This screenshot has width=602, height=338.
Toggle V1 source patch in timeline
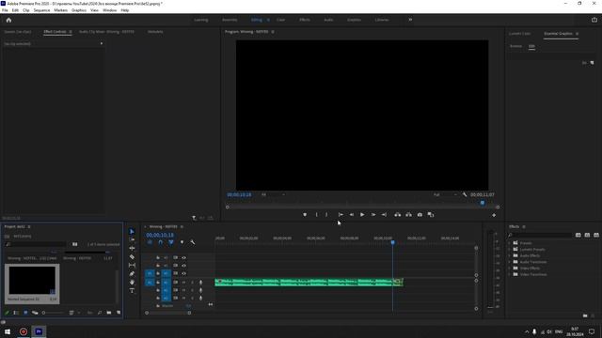tap(150, 273)
